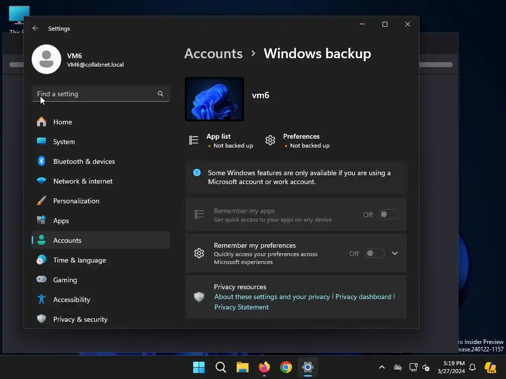Screen dimensions: 506x379
Task: Open Privacy & security page
Action: click(x=101, y=319)
